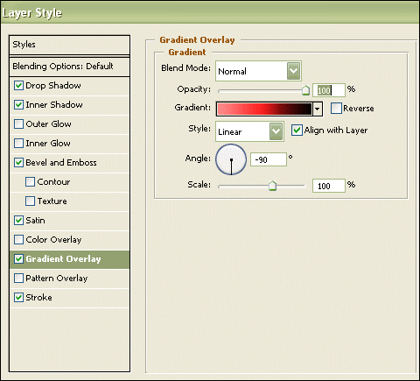Click the Scale percentage input field

pos(329,186)
